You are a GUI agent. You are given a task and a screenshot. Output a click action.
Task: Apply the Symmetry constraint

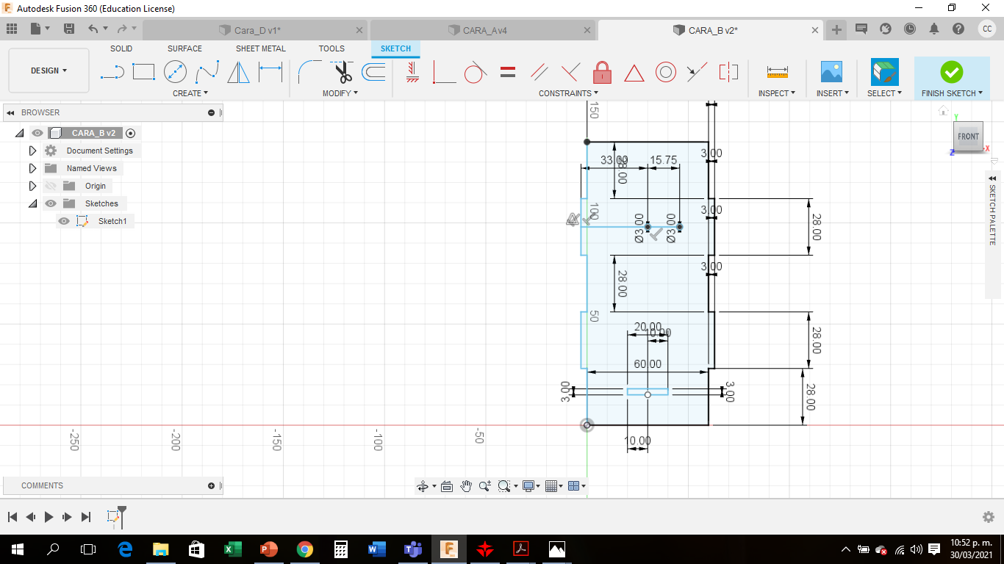coord(728,72)
